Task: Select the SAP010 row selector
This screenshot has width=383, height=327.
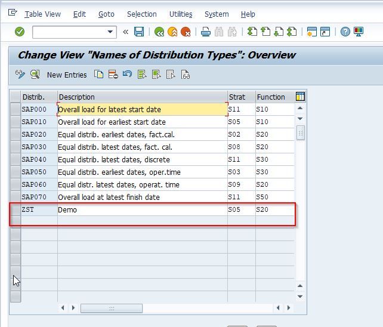Action: 16,122
